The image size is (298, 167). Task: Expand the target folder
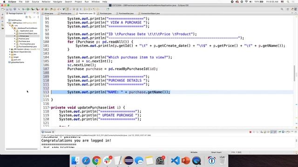pyautogui.click(x=10, y=57)
